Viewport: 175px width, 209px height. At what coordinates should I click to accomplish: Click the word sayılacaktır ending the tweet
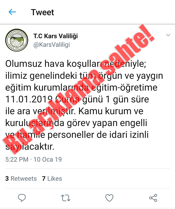[30, 147]
